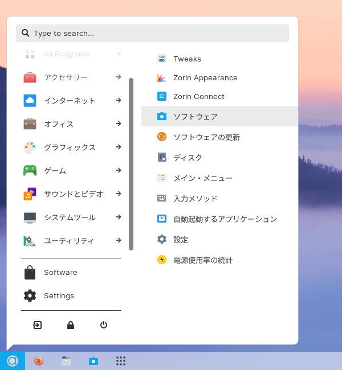Viewport: 342px width, 370px height.
Task: Click the ユーティリティ category icon
Action: [30, 241]
